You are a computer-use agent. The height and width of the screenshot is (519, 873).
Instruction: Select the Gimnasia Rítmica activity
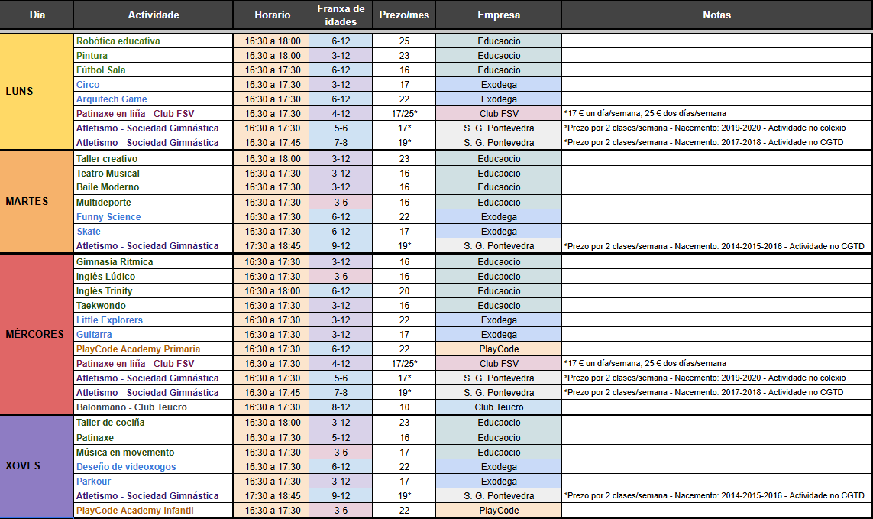pos(153,261)
